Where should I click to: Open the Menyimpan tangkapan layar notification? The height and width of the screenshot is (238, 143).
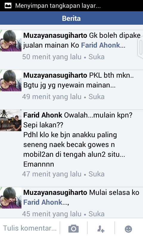click(x=58, y=6)
